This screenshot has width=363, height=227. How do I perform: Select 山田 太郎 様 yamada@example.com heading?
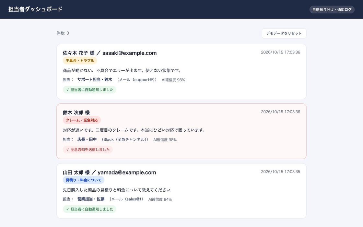pyautogui.click(x=109, y=173)
